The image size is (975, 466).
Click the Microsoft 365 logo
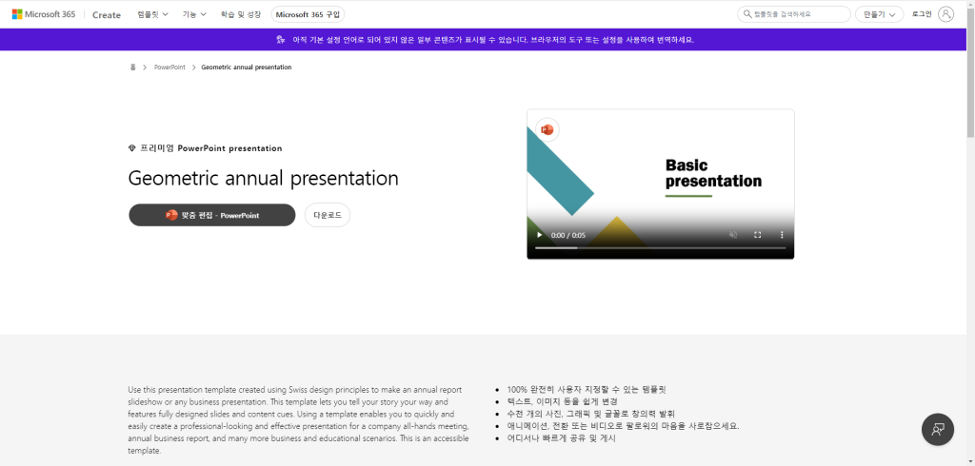click(x=44, y=14)
